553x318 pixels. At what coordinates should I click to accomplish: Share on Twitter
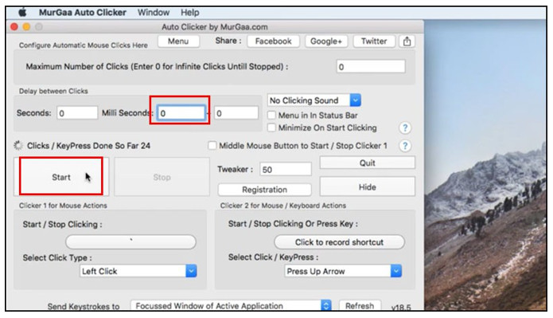coord(374,41)
